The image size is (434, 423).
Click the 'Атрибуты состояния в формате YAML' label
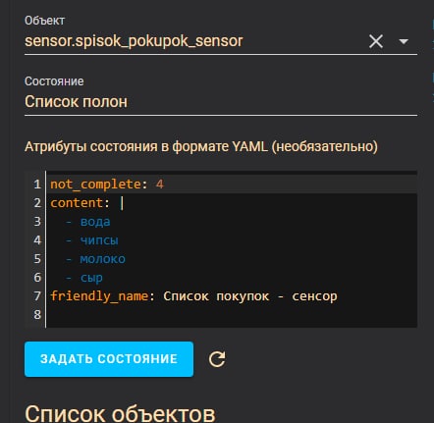201,146
